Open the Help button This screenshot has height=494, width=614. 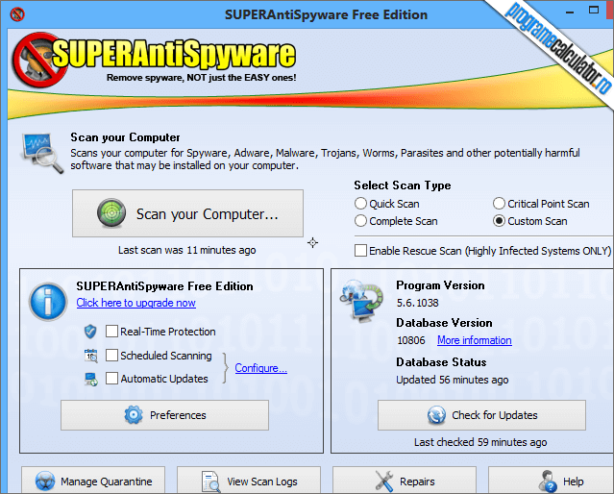click(x=551, y=481)
